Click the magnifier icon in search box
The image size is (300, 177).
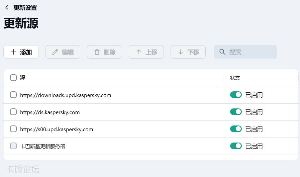222,52
